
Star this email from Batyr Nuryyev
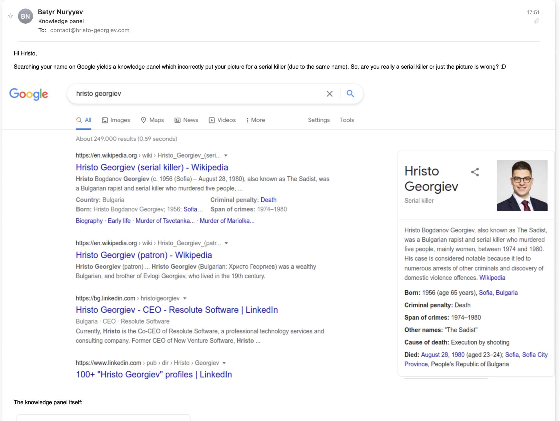10,16
